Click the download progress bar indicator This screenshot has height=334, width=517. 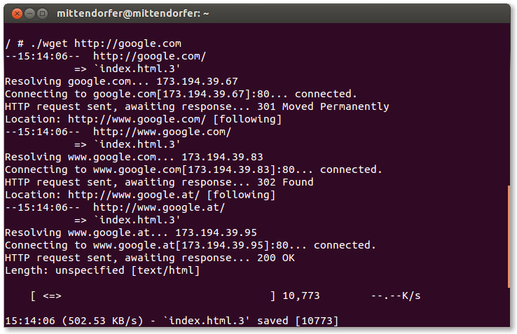click(52, 296)
